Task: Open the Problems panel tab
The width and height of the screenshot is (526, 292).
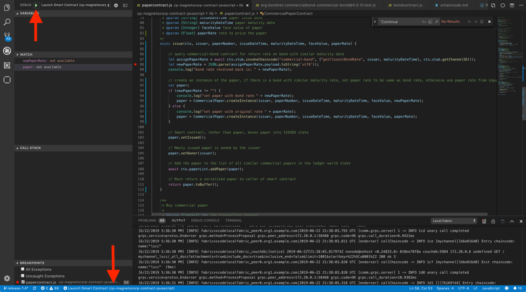Action: pyautogui.click(x=152, y=221)
